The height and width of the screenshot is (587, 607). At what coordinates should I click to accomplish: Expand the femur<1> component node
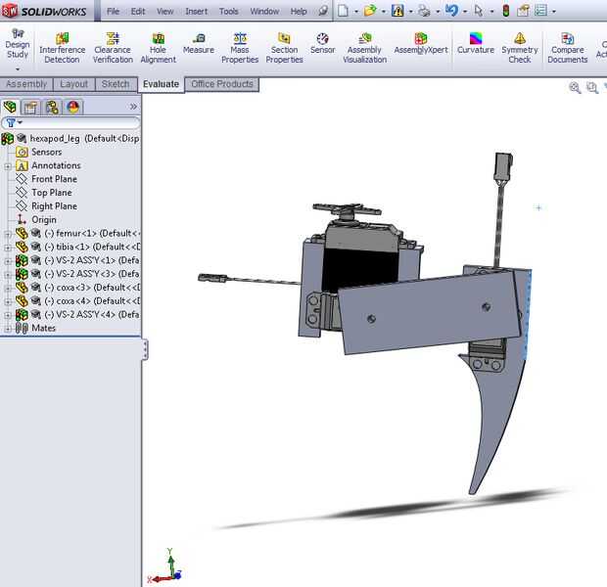8,234
